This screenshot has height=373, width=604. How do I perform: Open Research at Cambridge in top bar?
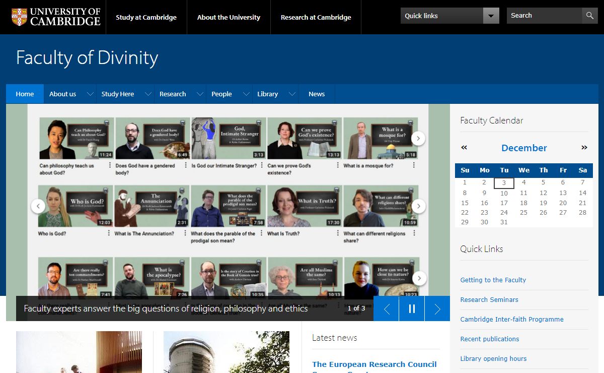(316, 17)
